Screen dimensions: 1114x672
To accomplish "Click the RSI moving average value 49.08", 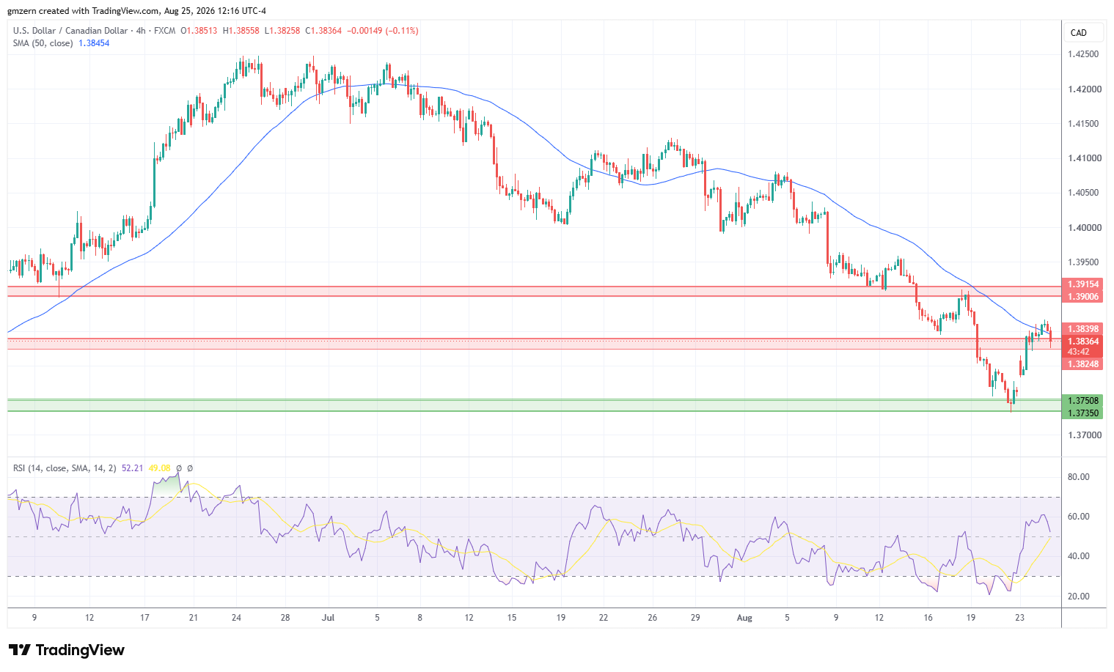I will (159, 468).
